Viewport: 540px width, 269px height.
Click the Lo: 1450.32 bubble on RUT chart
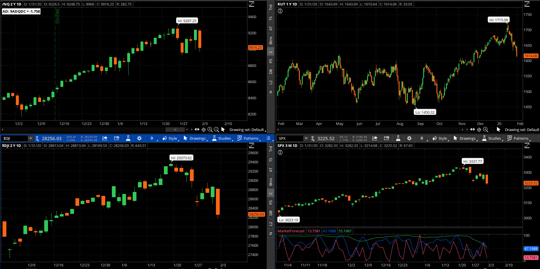point(425,112)
